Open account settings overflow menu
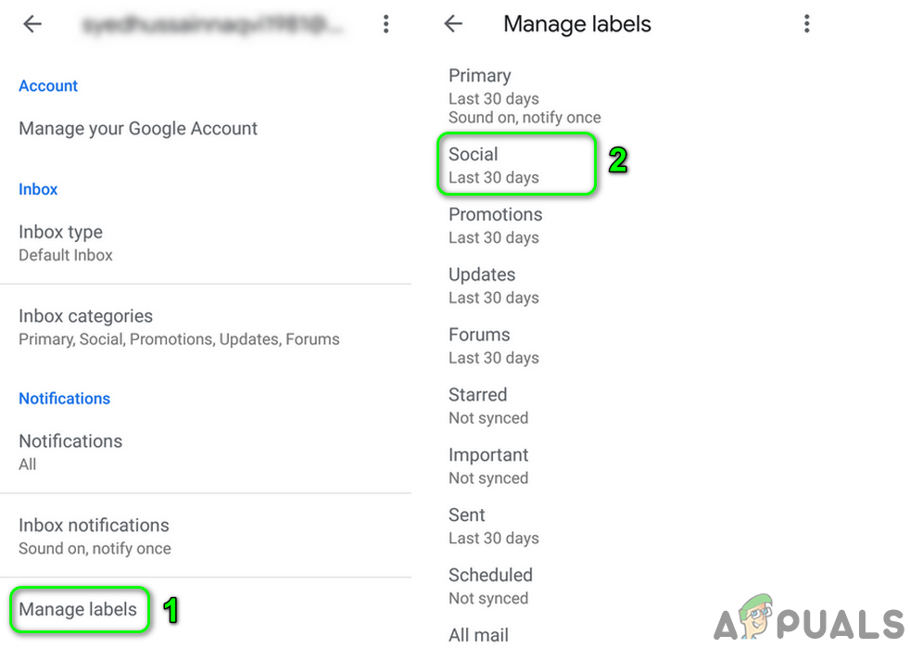The width and height of the screenshot is (910, 648). point(385,24)
